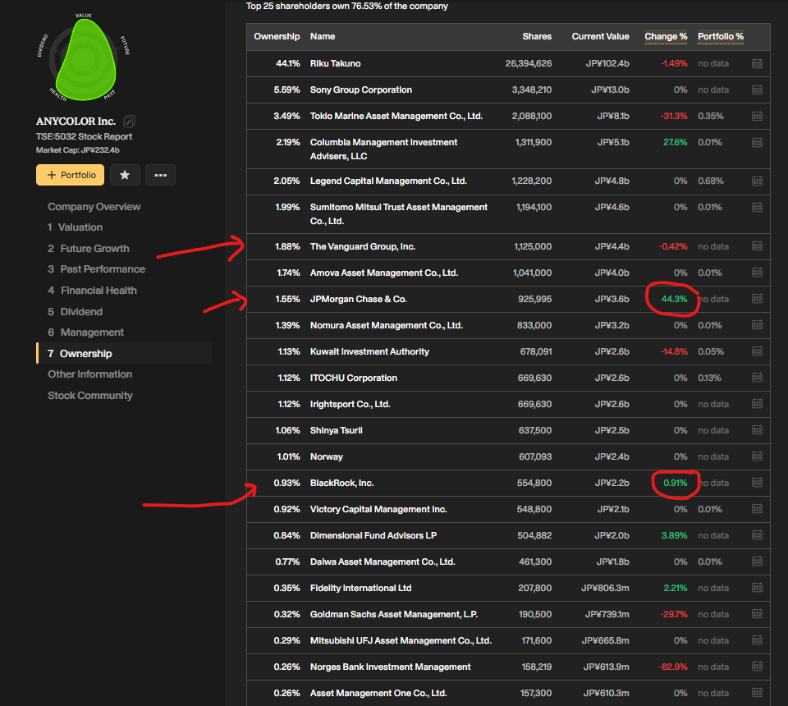Viewport: 788px width, 706px height.
Task: Click the table icon for Nomura Asset Management
Action: coord(757,325)
